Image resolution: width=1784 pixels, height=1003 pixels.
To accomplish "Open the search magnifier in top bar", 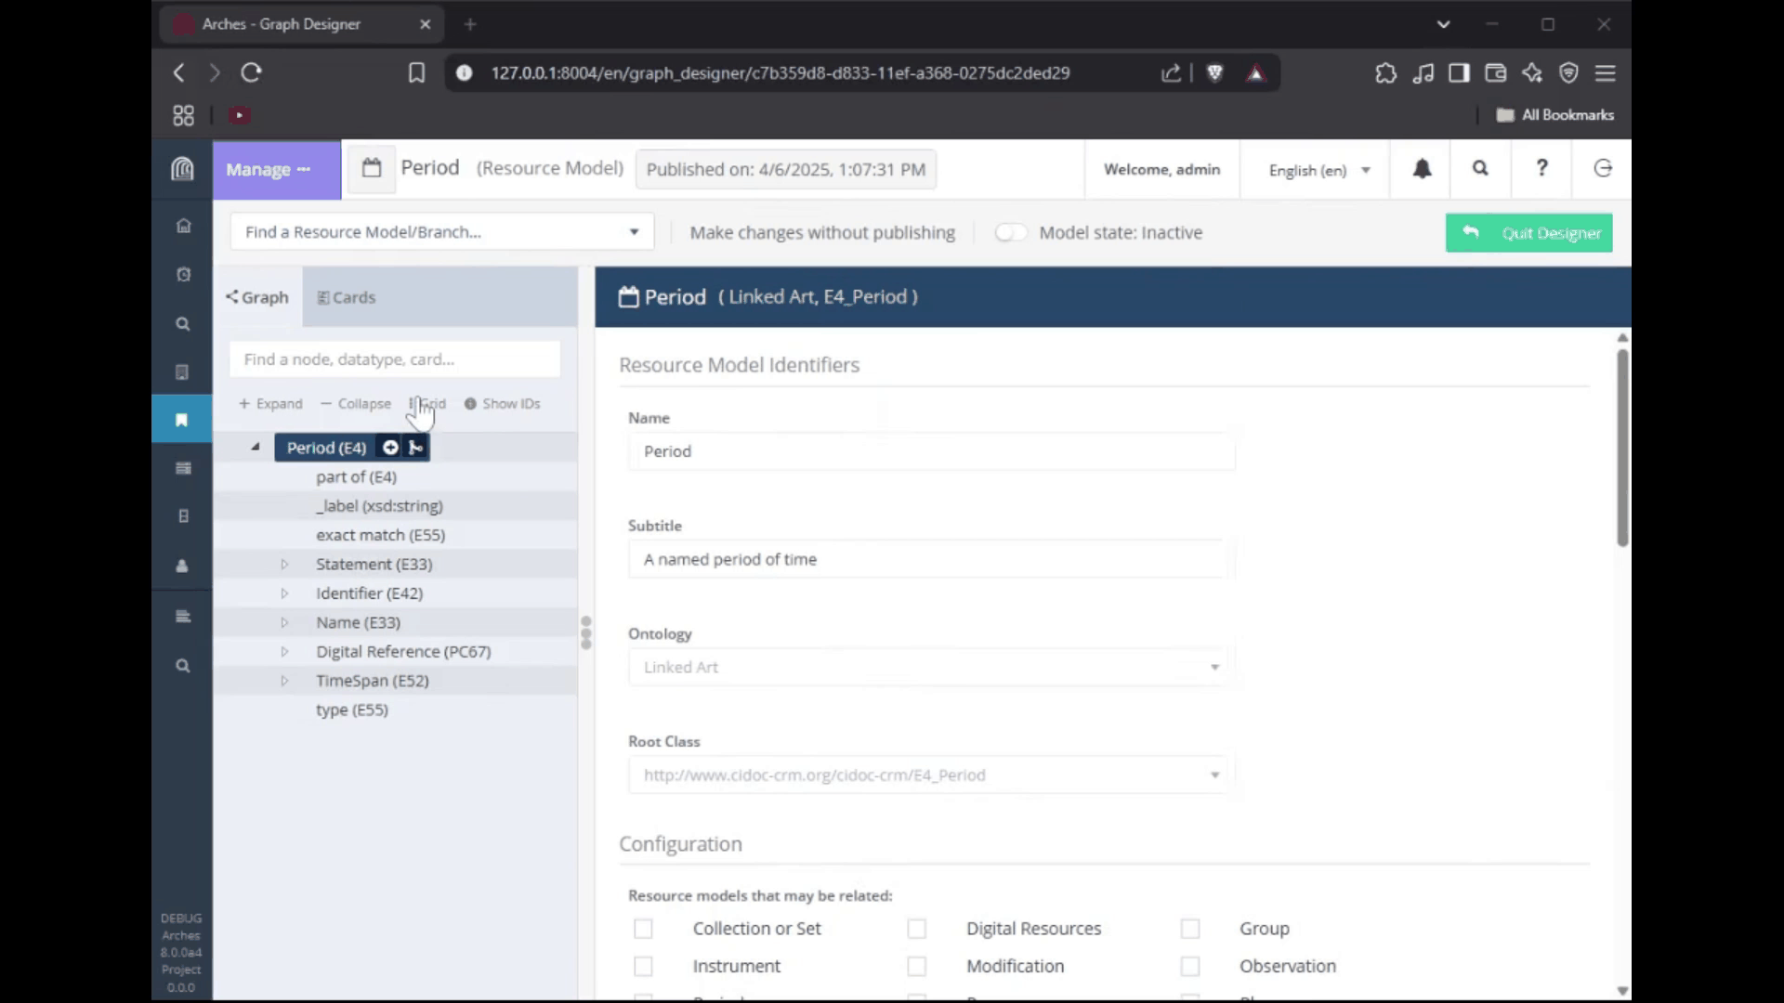I will (1480, 168).
